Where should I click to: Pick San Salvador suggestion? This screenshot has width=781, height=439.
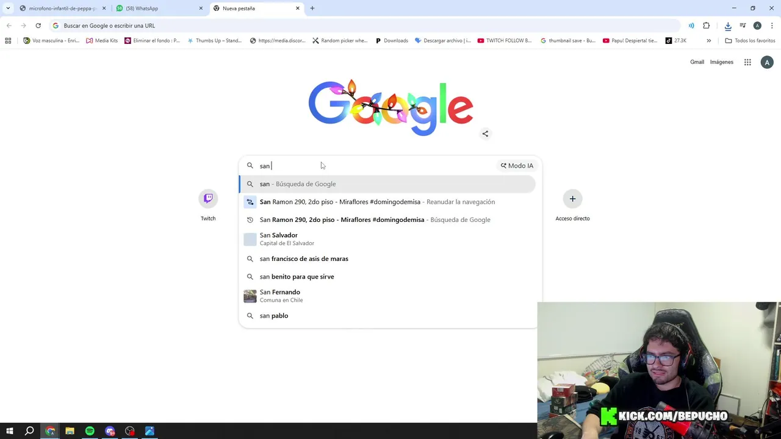click(x=387, y=239)
